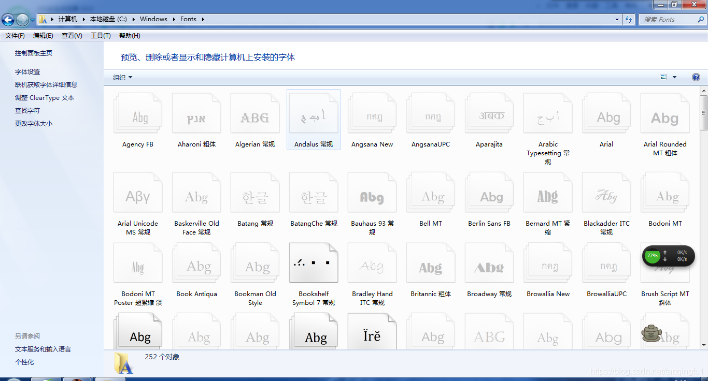Select the Book Antiqua font icon

[x=196, y=263]
